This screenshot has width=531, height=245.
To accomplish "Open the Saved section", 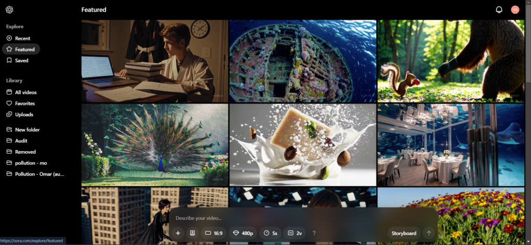I will pos(21,61).
